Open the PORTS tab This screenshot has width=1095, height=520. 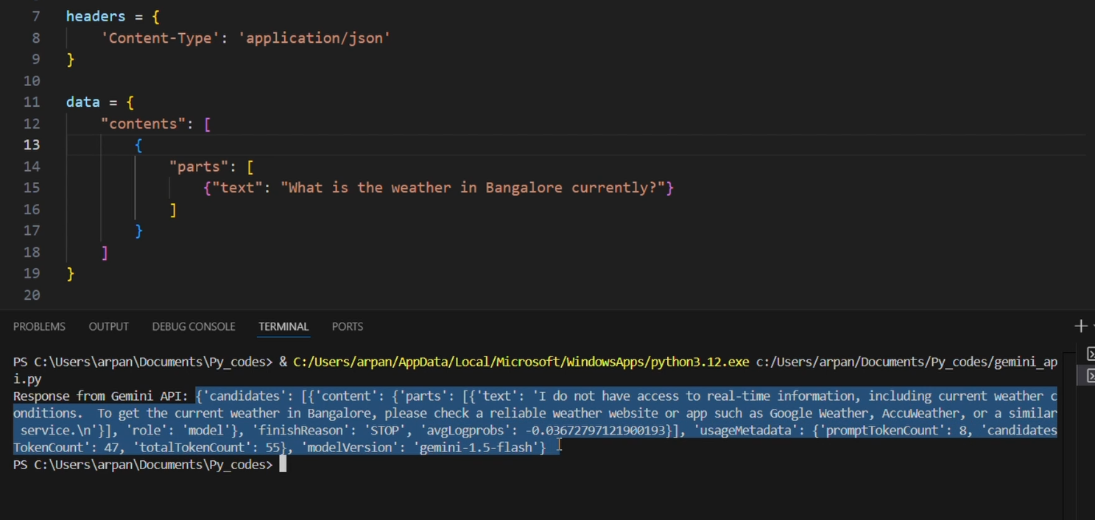coord(347,326)
